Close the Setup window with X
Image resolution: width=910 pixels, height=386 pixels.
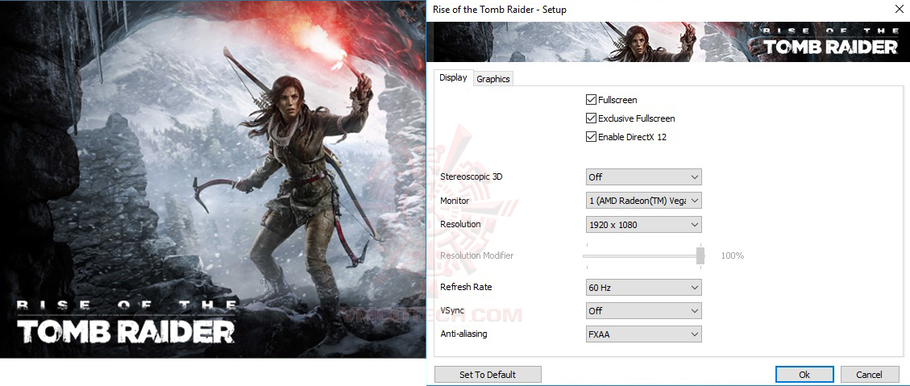tap(899, 10)
